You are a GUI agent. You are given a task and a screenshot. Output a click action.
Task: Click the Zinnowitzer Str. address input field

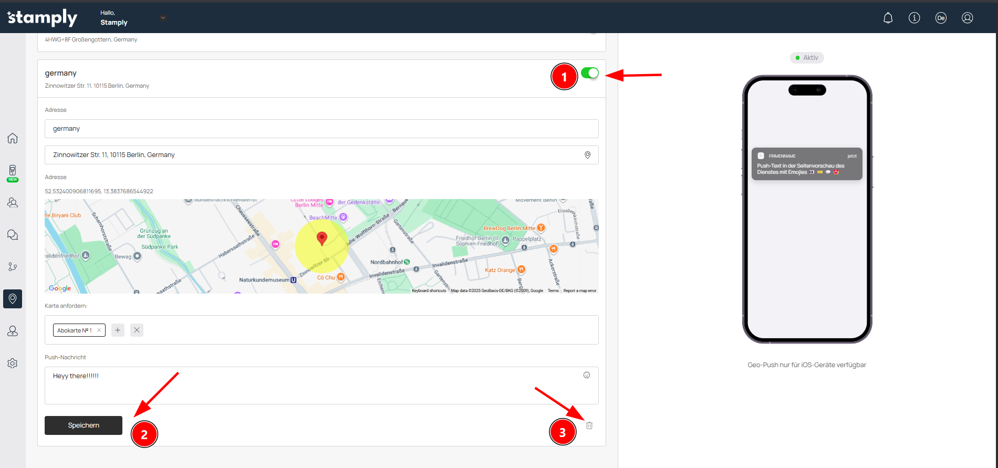(x=315, y=155)
